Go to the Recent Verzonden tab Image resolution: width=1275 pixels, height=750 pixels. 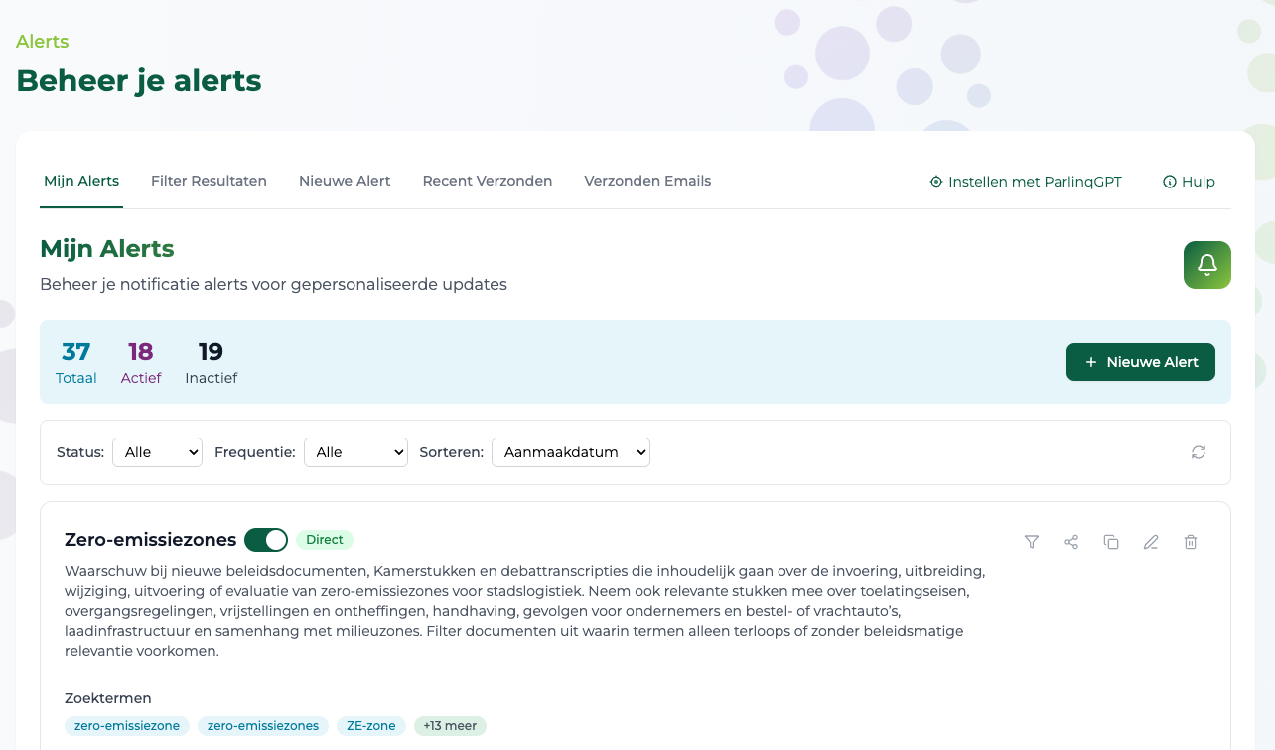click(488, 181)
